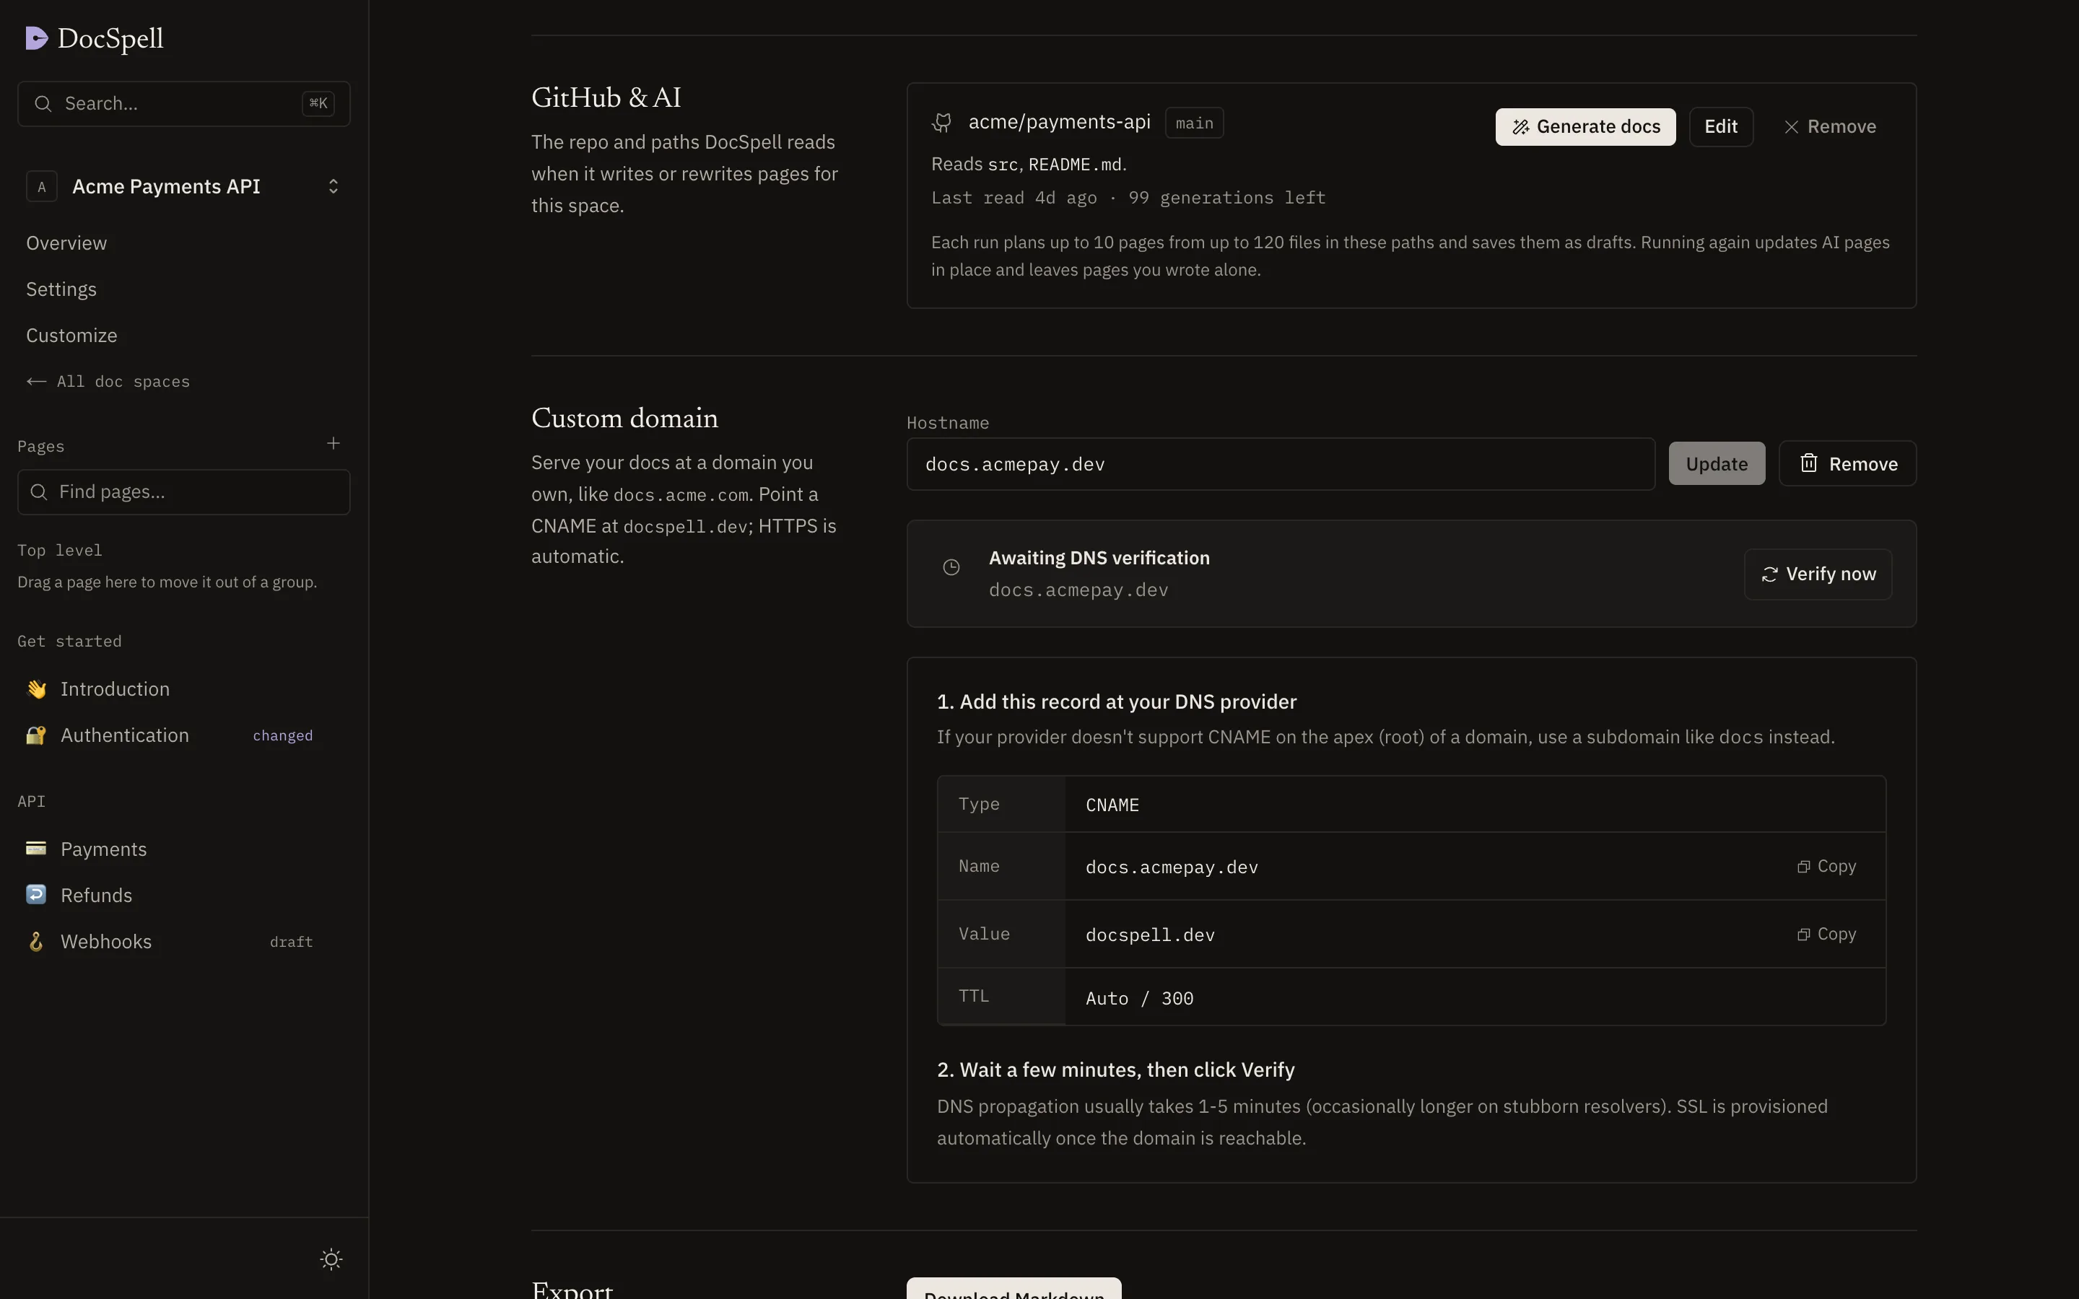Open the Payments page

[x=103, y=849]
